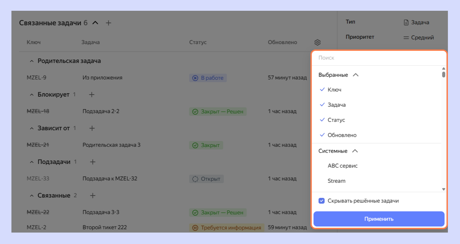Click the Требуется информация status badge
The height and width of the screenshot is (244, 460).
[x=227, y=228]
